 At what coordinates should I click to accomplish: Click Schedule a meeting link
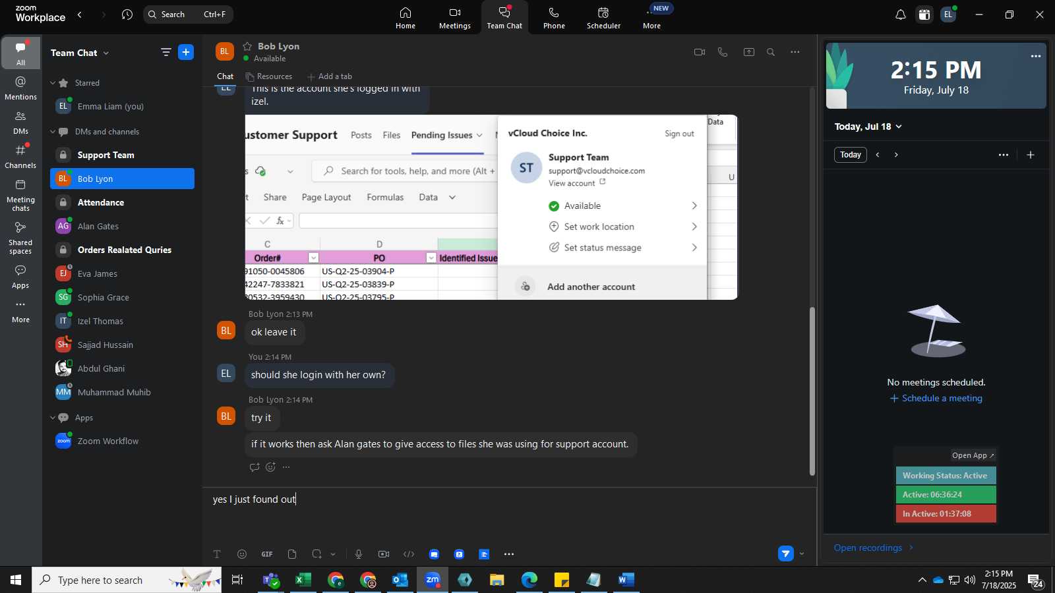[936, 398]
